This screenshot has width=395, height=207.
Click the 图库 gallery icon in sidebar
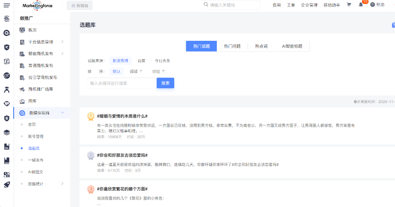[x=22, y=101]
